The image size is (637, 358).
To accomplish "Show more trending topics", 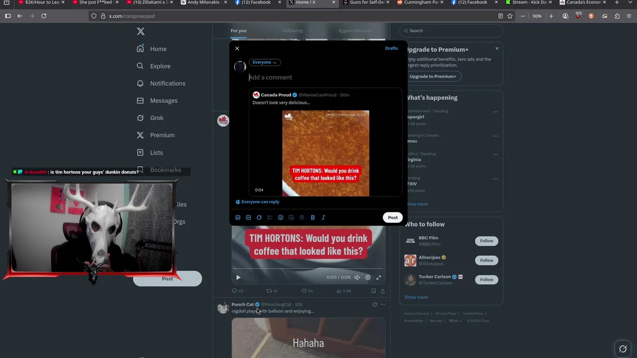I will (417, 204).
